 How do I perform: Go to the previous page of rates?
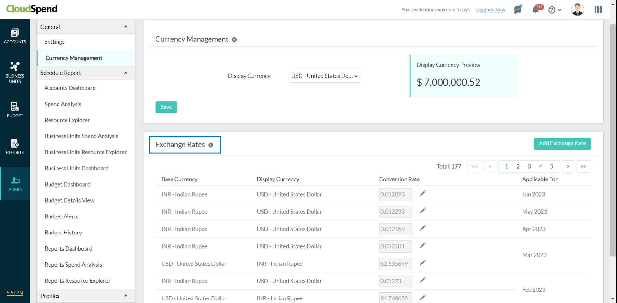click(490, 166)
